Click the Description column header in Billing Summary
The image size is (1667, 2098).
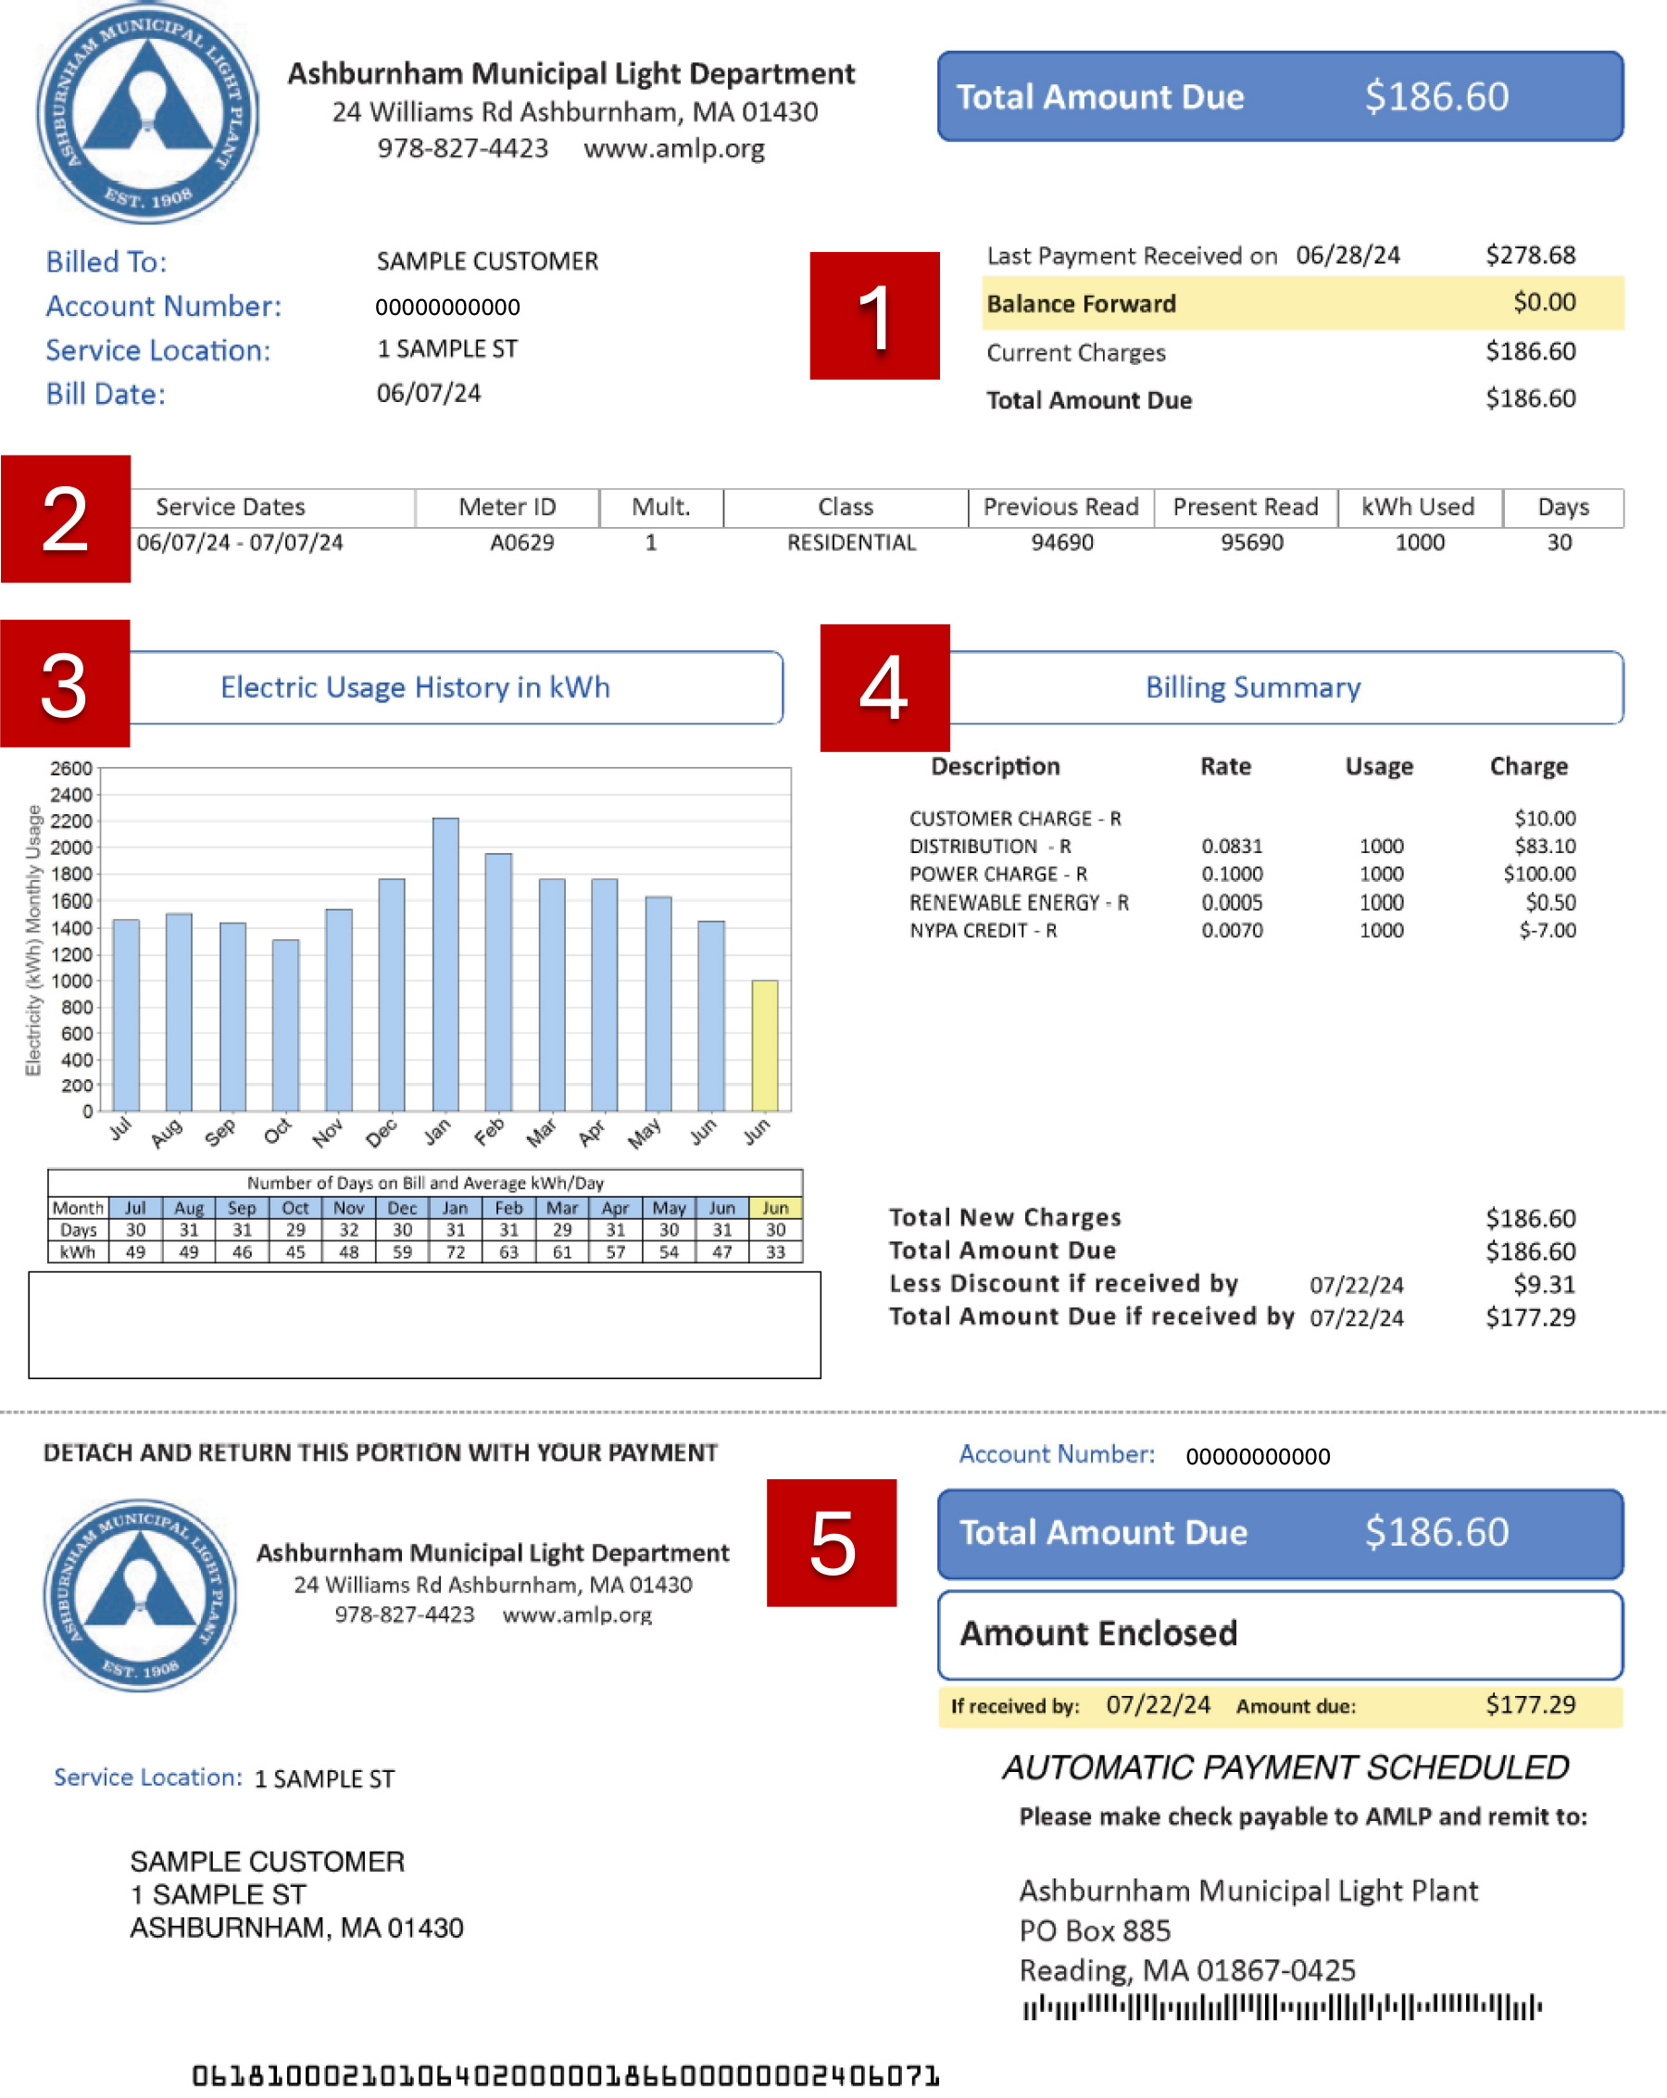point(995,766)
